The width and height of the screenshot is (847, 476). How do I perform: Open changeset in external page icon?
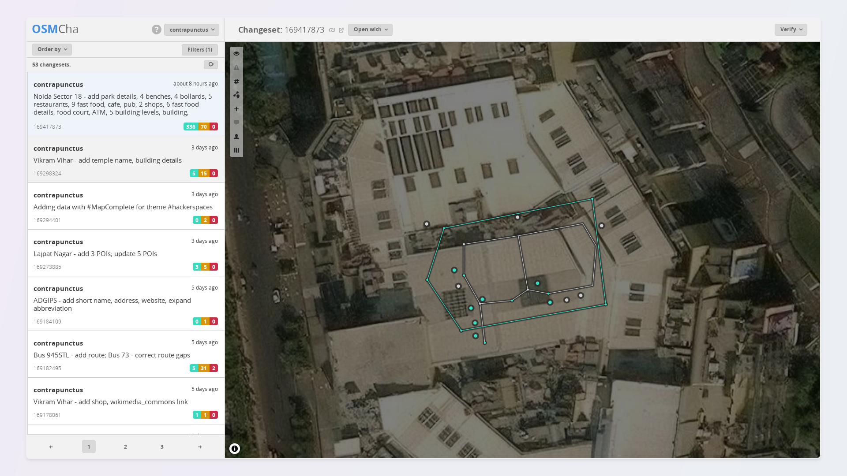(341, 30)
